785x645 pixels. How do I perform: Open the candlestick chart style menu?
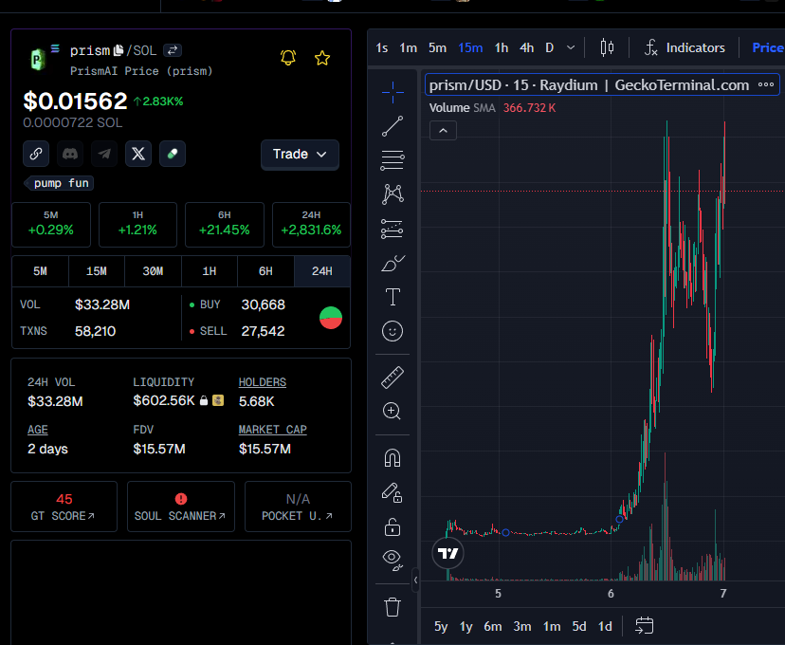(607, 47)
